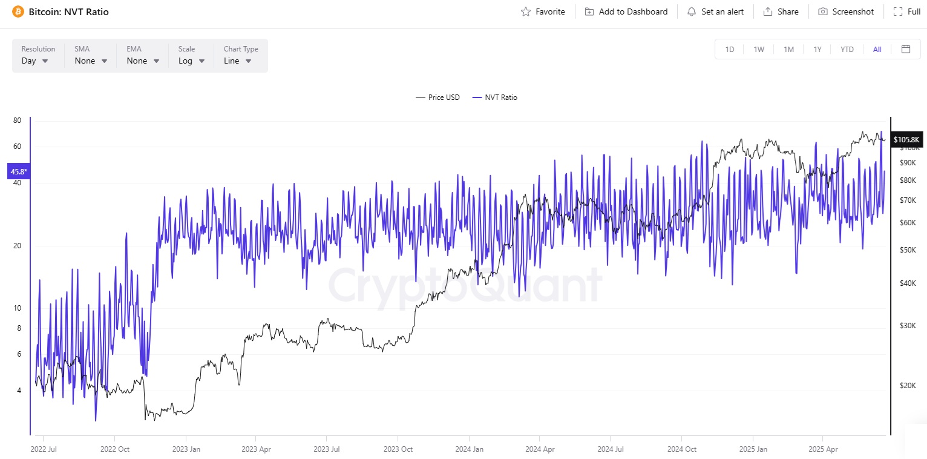
Task: Click the 2022 Jul axis label
Action: tap(44, 449)
